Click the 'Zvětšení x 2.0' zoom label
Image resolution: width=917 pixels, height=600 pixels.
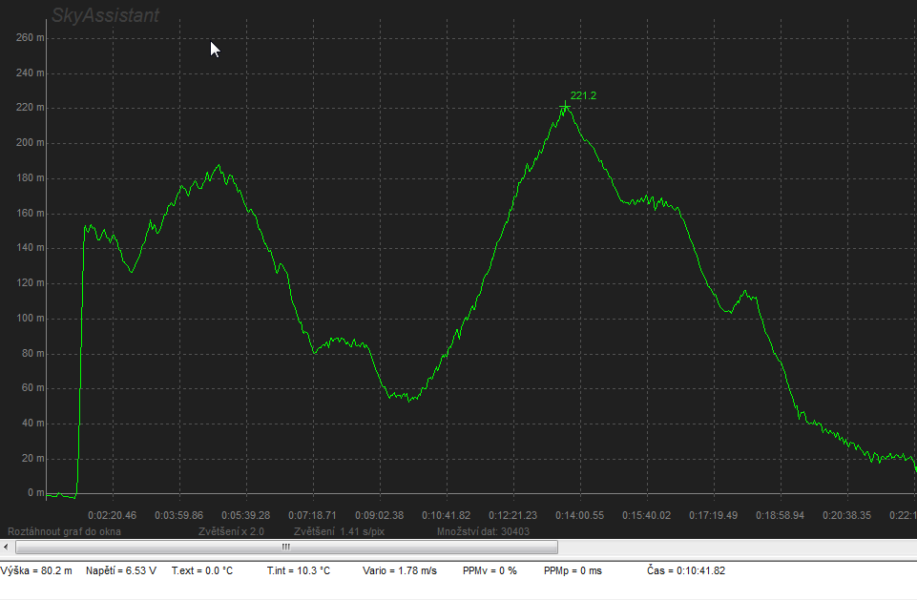point(231,531)
